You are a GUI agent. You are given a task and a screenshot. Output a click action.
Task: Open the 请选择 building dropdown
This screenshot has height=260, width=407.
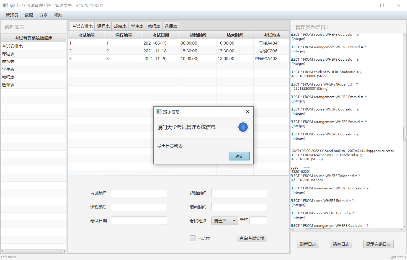coord(225,221)
